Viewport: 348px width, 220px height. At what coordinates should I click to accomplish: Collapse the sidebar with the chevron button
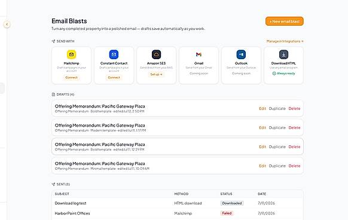pos(7,24)
